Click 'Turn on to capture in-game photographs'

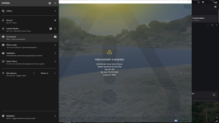pyautogui.click(x=22, y=47)
